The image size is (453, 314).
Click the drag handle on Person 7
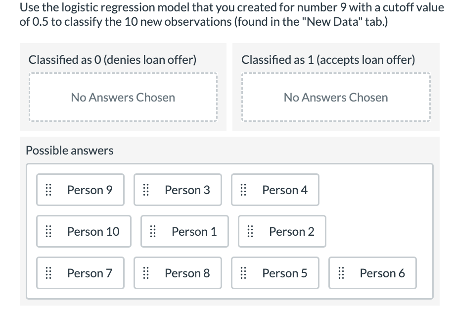(48, 273)
